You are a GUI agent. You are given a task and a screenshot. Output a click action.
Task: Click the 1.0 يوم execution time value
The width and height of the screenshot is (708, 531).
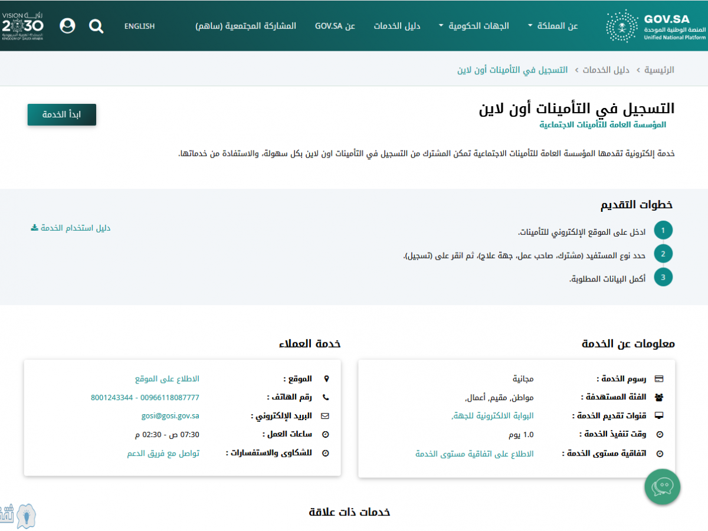pos(521,435)
